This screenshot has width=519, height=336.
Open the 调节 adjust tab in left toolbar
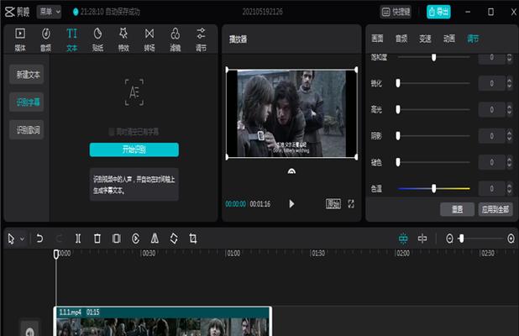pyautogui.click(x=201, y=39)
